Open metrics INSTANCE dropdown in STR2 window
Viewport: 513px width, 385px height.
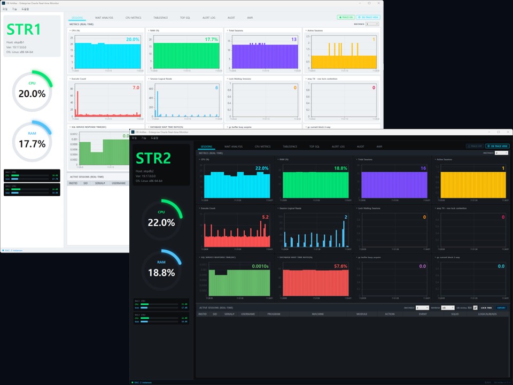pyautogui.click(x=502, y=153)
